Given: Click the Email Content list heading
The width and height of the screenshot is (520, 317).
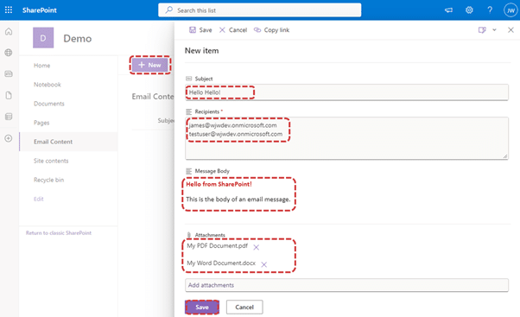Looking at the screenshot, I should point(153,97).
